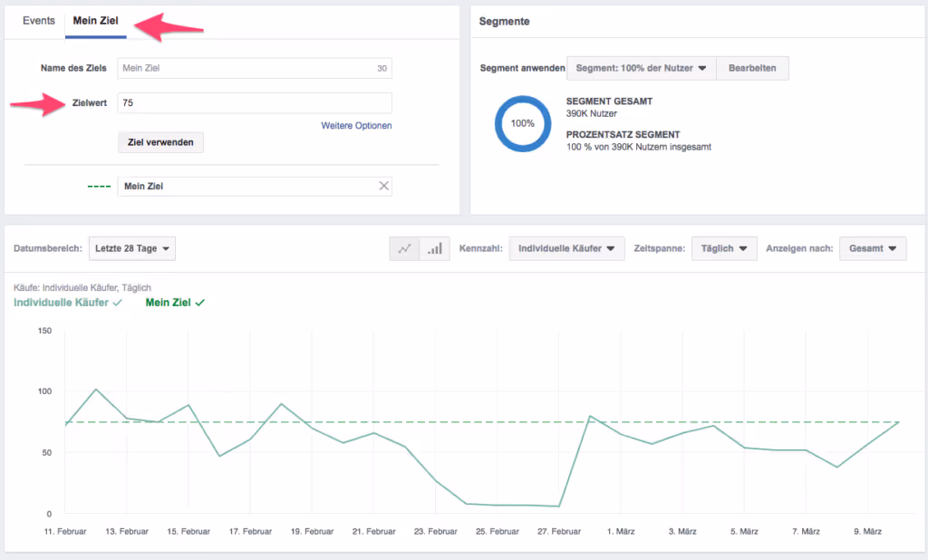Screen dimensions: 928x560
Task: Click the 27. Februar axis label
Action: coord(558,532)
